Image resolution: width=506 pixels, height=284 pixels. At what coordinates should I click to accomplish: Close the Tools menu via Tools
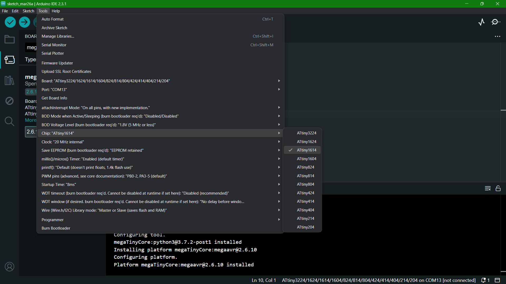tap(43, 11)
